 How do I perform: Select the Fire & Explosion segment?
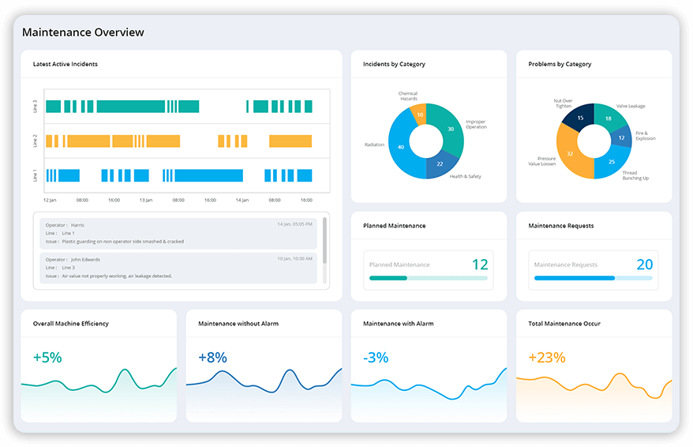621,137
